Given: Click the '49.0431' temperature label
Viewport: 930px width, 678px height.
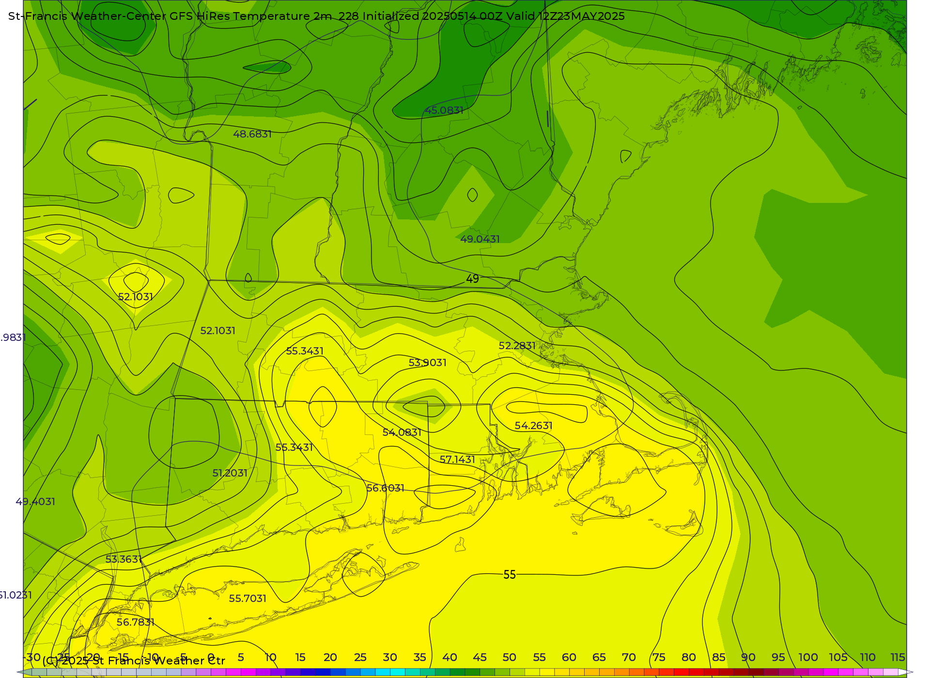Looking at the screenshot, I should point(480,239).
